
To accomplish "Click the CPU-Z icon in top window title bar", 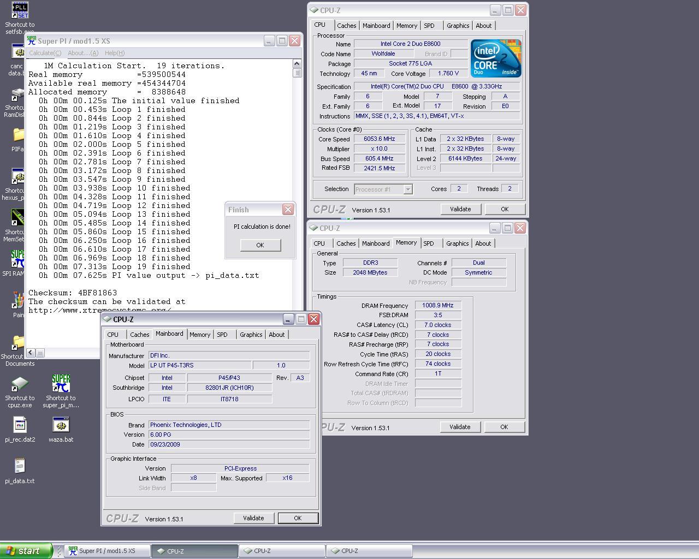I will pyautogui.click(x=314, y=10).
